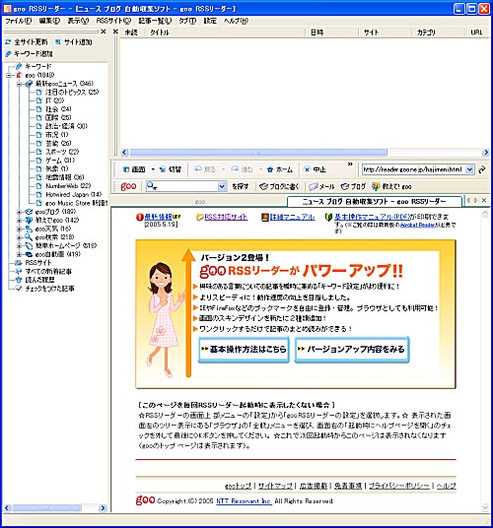Open the 国際 feed
This screenshot has height=528, width=493.
[58, 117]
